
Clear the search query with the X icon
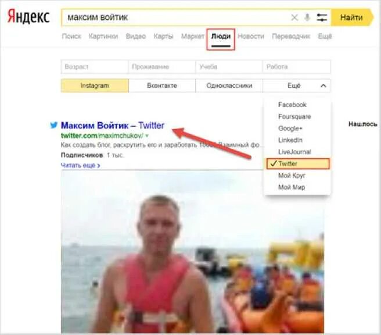(x=294, y=17)
